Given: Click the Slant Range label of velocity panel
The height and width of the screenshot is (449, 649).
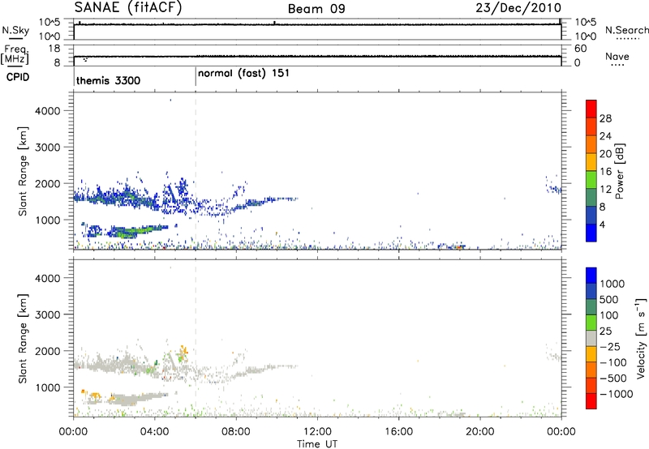Looking at the screenshot, I should coord(23,339).
